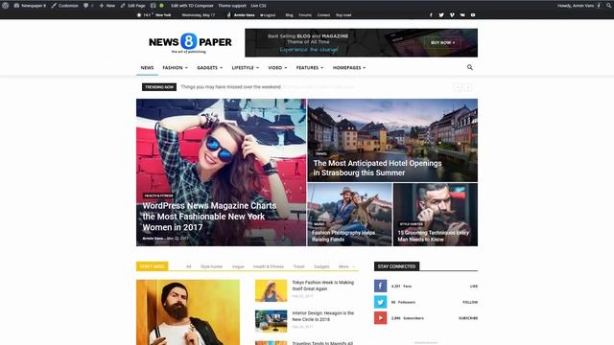This screenshot has width=614, height=345.
Task: Open Facebook icon in top header bar
Action: click(x=431, y=15)
